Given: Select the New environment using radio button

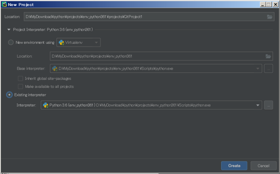Looking at the screenshot, I should pyautogui.click(x=11, y=42).
